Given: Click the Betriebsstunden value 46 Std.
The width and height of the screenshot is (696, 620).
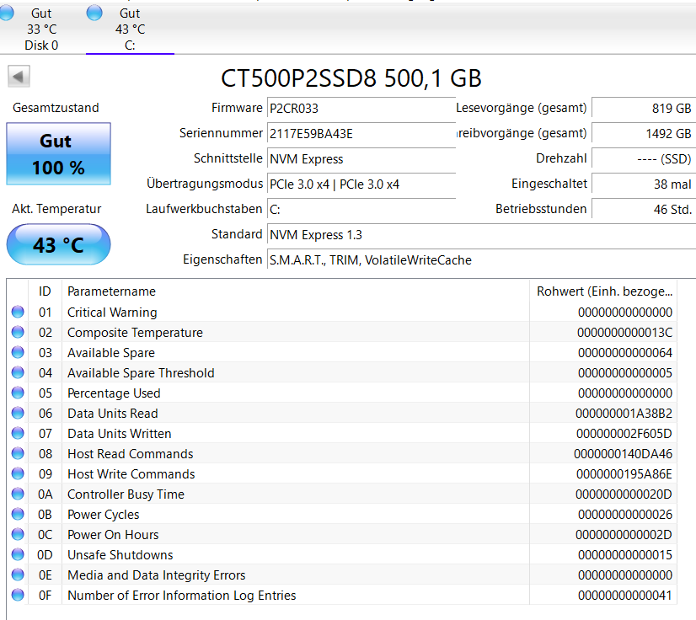Looking at the screenshot, I should click(x=644, y=210).
